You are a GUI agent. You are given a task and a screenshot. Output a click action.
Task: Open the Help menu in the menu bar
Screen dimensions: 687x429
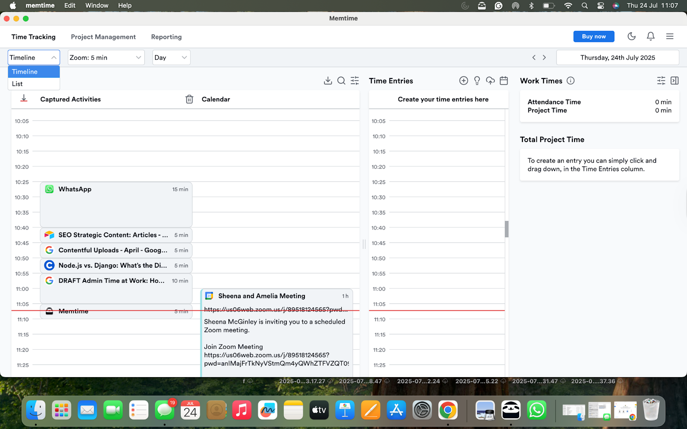pyautogui.click(x=125, y=6)
